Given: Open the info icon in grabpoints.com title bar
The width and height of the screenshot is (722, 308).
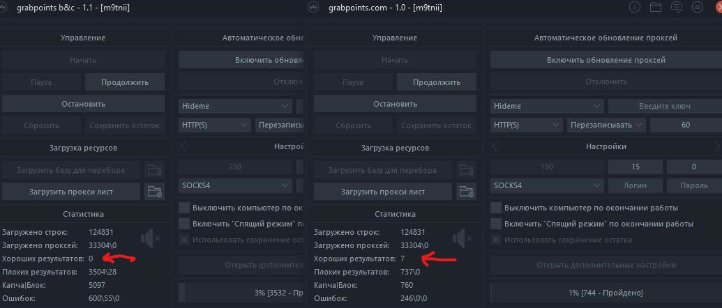Looking at the screenshot, I should tap(635, 8).
